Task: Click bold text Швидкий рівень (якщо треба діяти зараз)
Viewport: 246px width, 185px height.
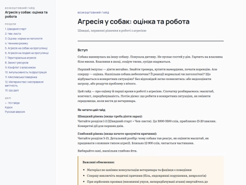Action: [x=110, y=116]
